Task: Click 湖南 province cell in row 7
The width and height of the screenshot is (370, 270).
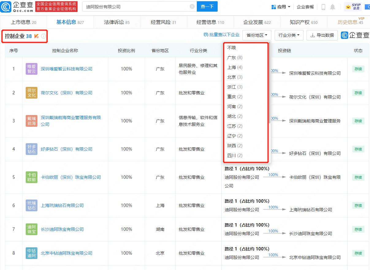Action: [x=160, y=229]
